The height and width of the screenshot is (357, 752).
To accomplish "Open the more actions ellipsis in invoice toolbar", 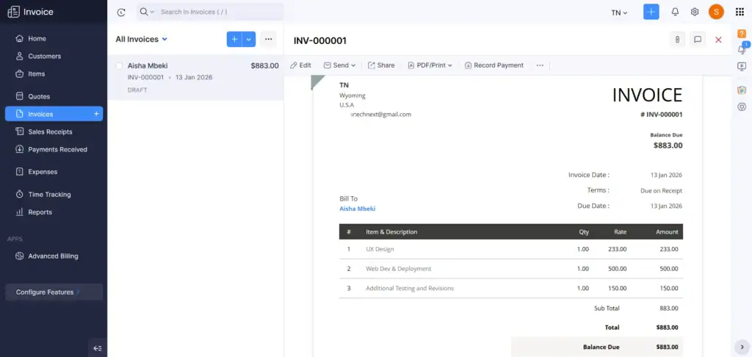I will tap(540, 65).
